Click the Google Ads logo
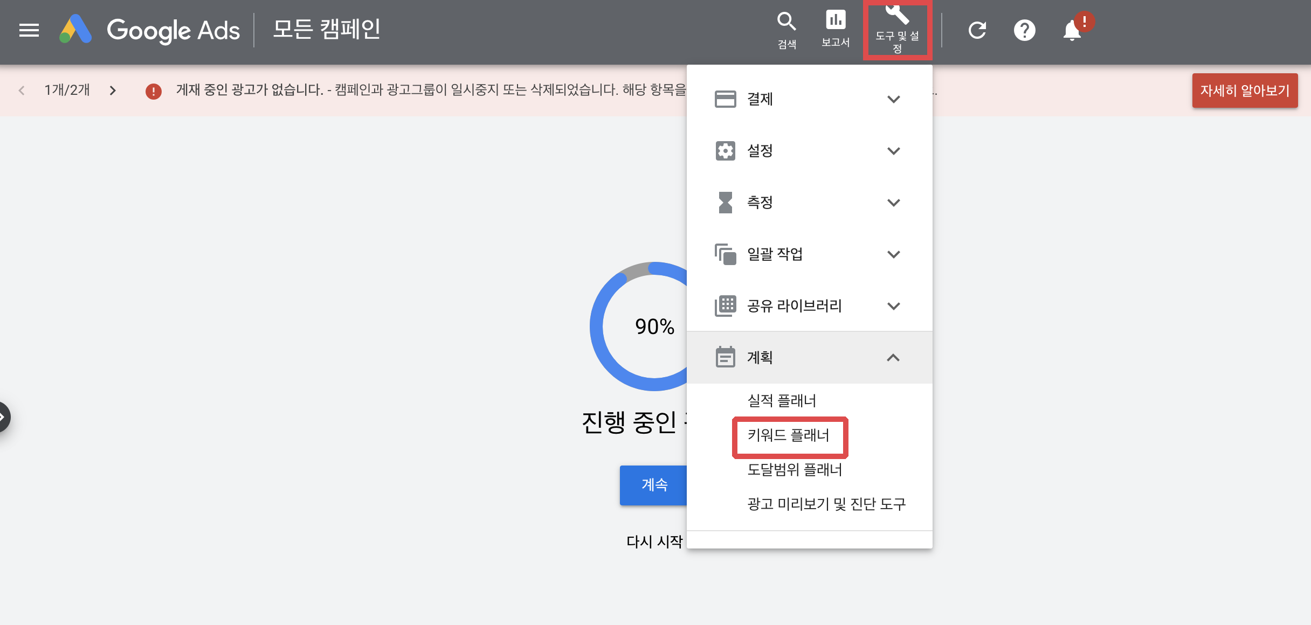 (150, 30)
